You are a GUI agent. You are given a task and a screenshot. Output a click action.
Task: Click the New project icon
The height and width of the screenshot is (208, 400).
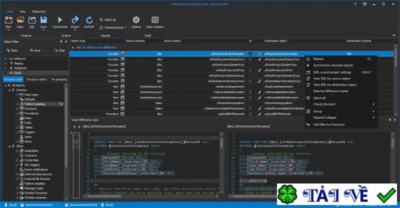coord(8,20)
